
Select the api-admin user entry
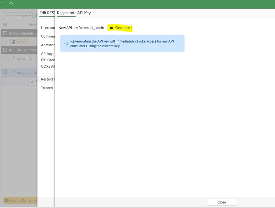point(22,58)
